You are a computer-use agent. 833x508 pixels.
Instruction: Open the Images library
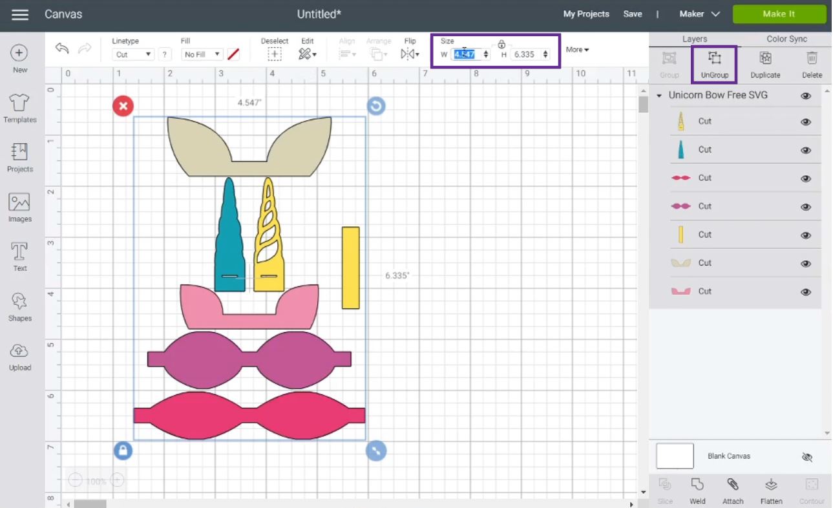(x=20, y=207)
